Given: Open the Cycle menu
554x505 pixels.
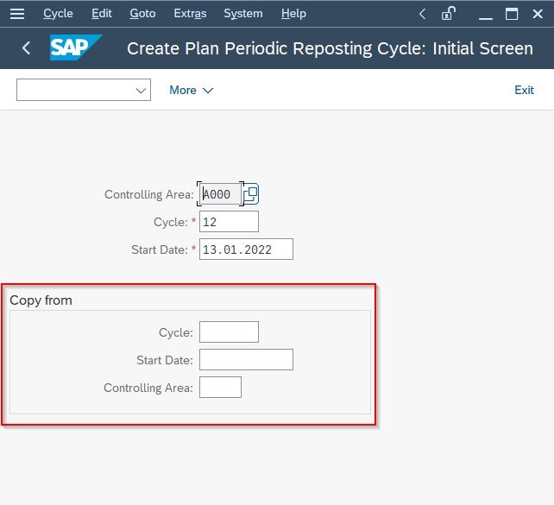Looking at the screenshot, I should click(58, 14).
